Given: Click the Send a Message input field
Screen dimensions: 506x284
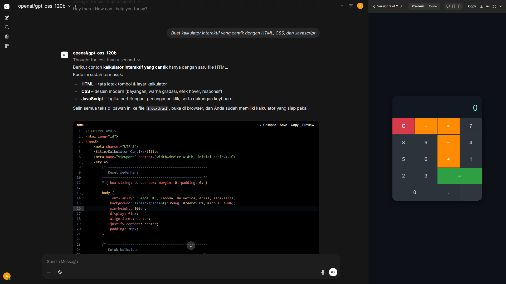Looking at the screenshot, I should click(191, 262).
